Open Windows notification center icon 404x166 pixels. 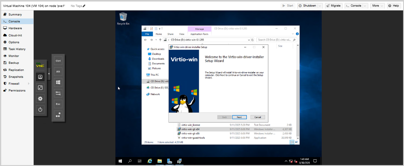click(314, 161)
